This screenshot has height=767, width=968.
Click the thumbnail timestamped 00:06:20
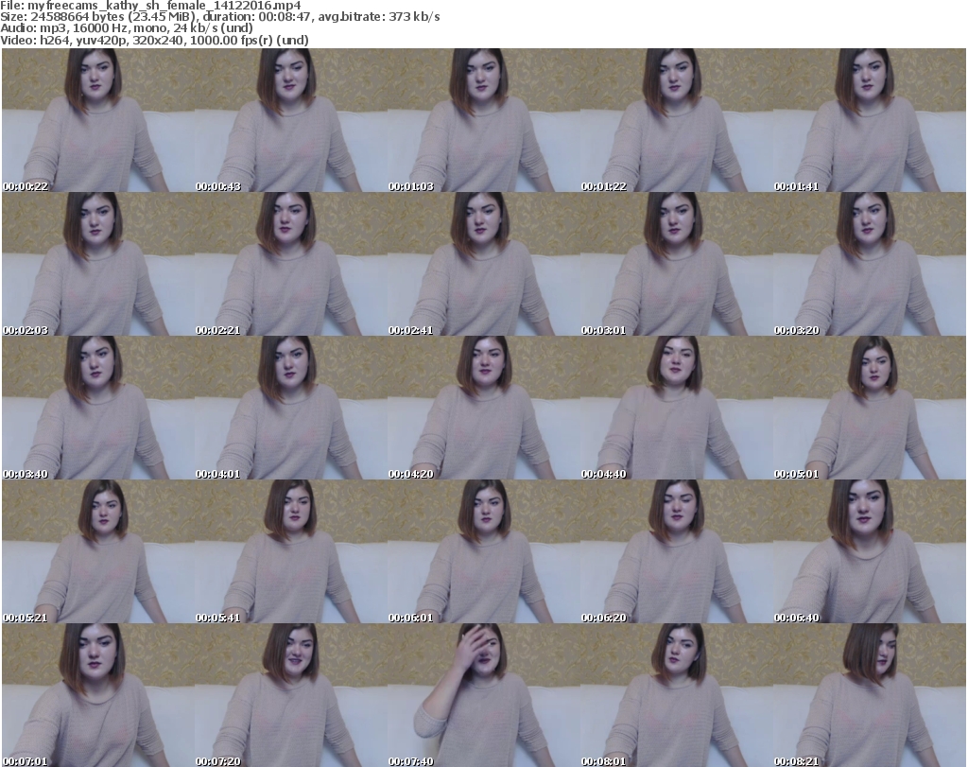675,551
